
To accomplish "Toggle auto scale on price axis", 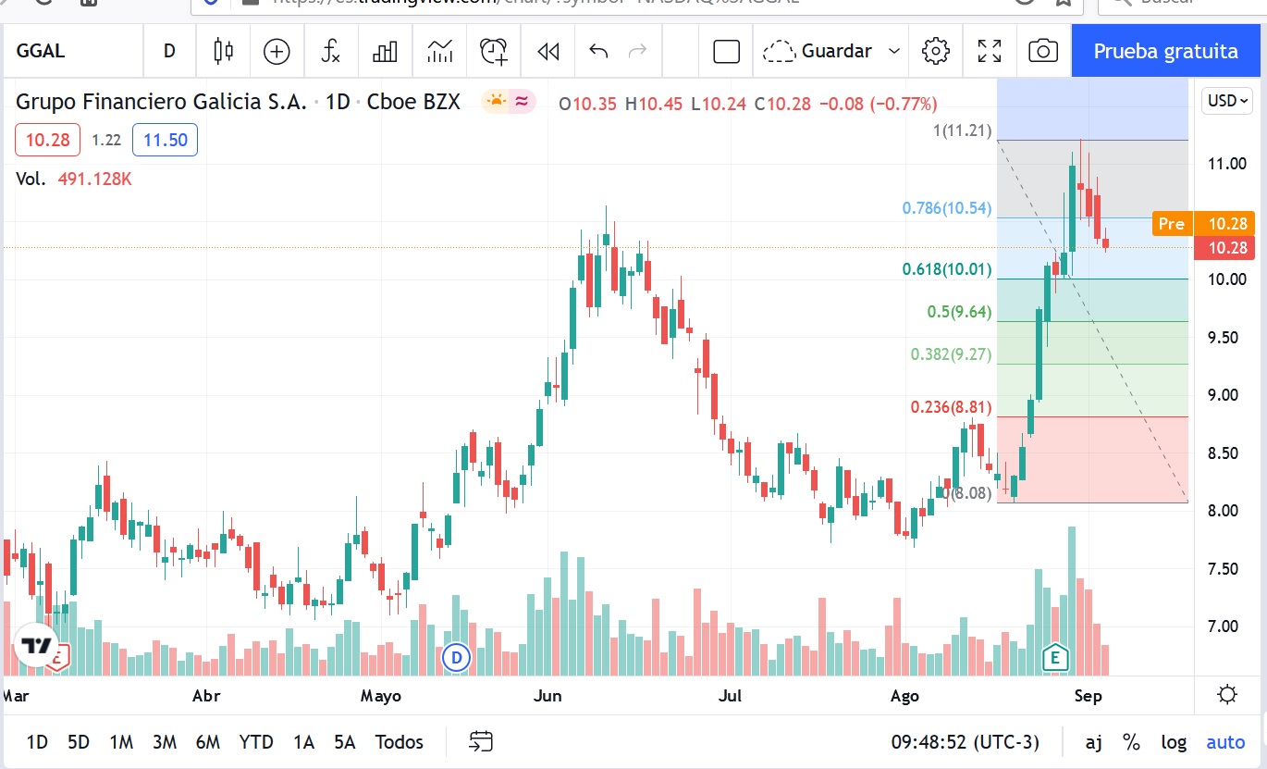I will (1225, 742).
